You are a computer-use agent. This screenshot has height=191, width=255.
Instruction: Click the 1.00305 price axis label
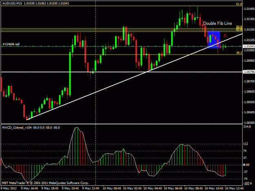(249, 123)
